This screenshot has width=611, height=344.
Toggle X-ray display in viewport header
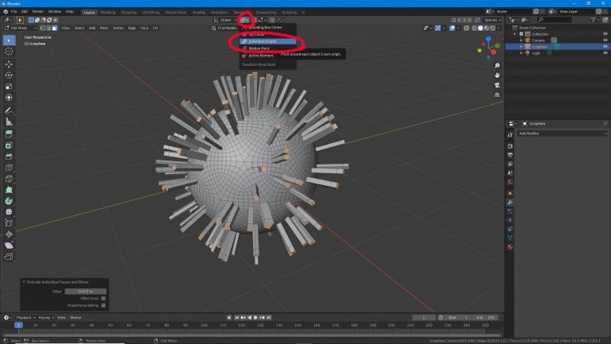[x=467, y=28]
